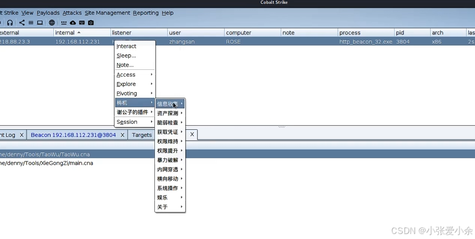
Task: Sort by the listener column header
Action: coord(139,33)
